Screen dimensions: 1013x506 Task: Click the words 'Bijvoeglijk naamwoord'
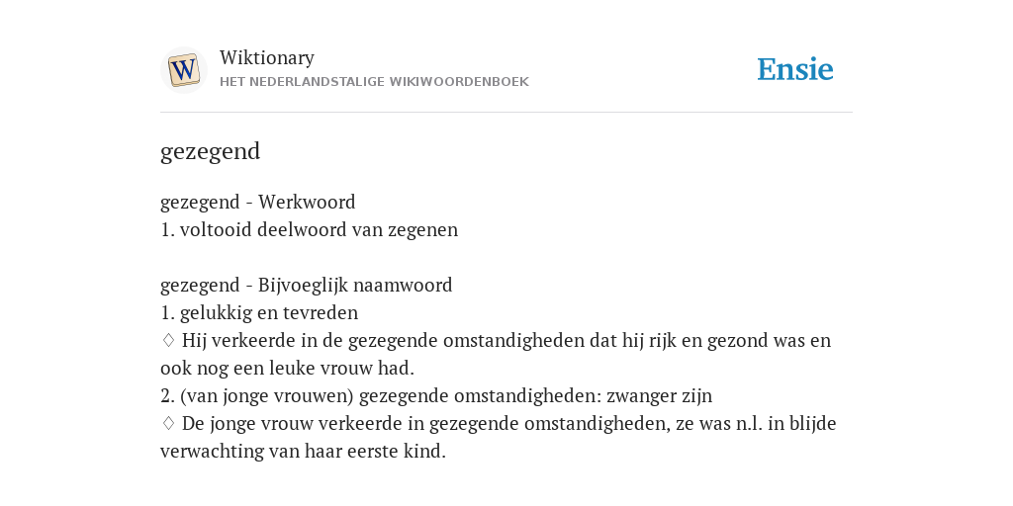point(355,286)
